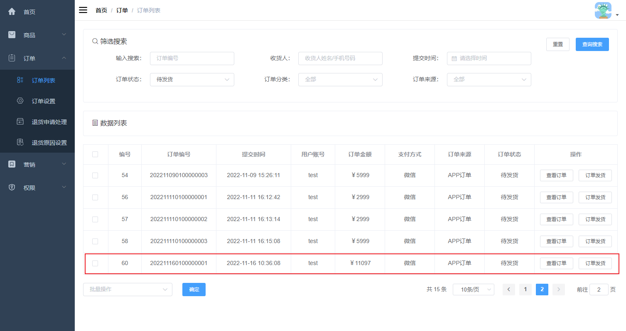Viewport: 626px width, 331px height.
Task: Select the checkbox for order 57
Action: 95,219
